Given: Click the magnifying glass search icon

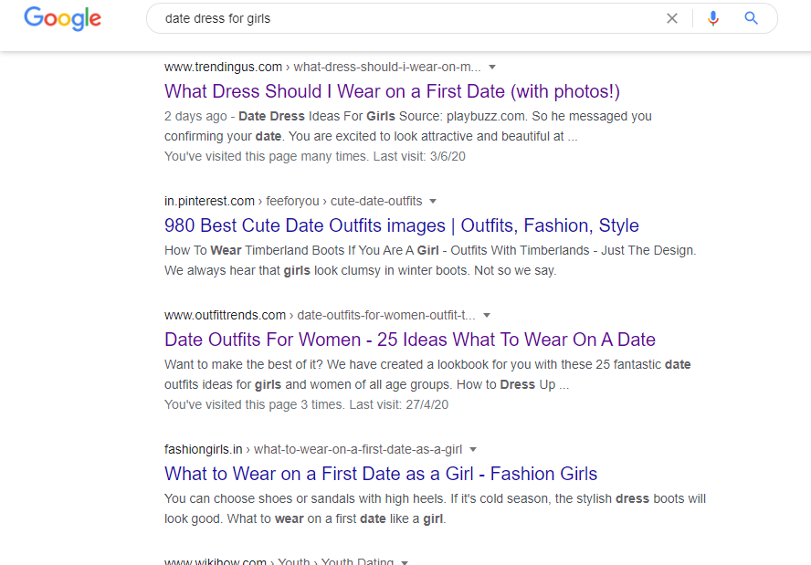Looking at the screenshot, I should click(751, 18).
